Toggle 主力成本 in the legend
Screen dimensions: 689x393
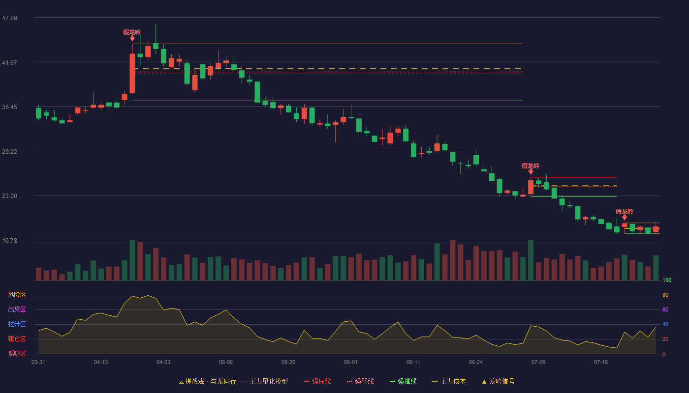448,381
